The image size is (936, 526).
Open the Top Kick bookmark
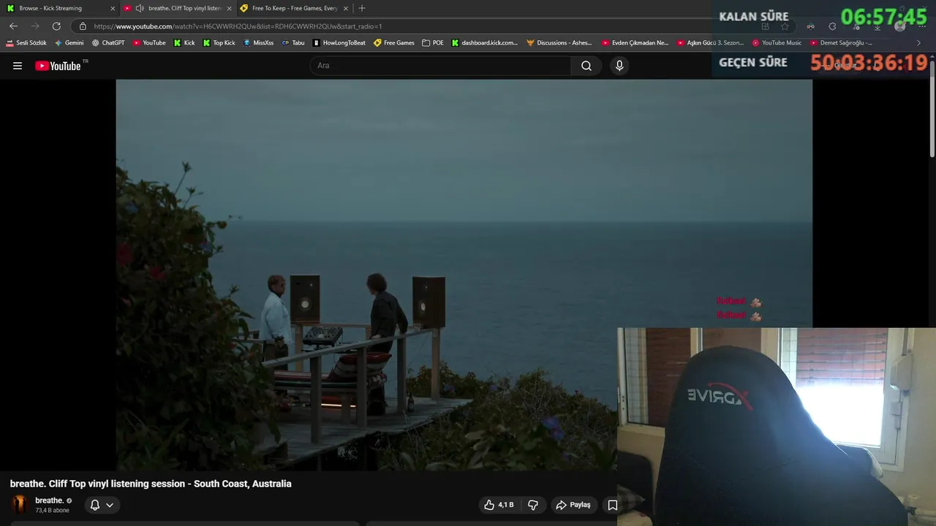(x=219, y=43)
